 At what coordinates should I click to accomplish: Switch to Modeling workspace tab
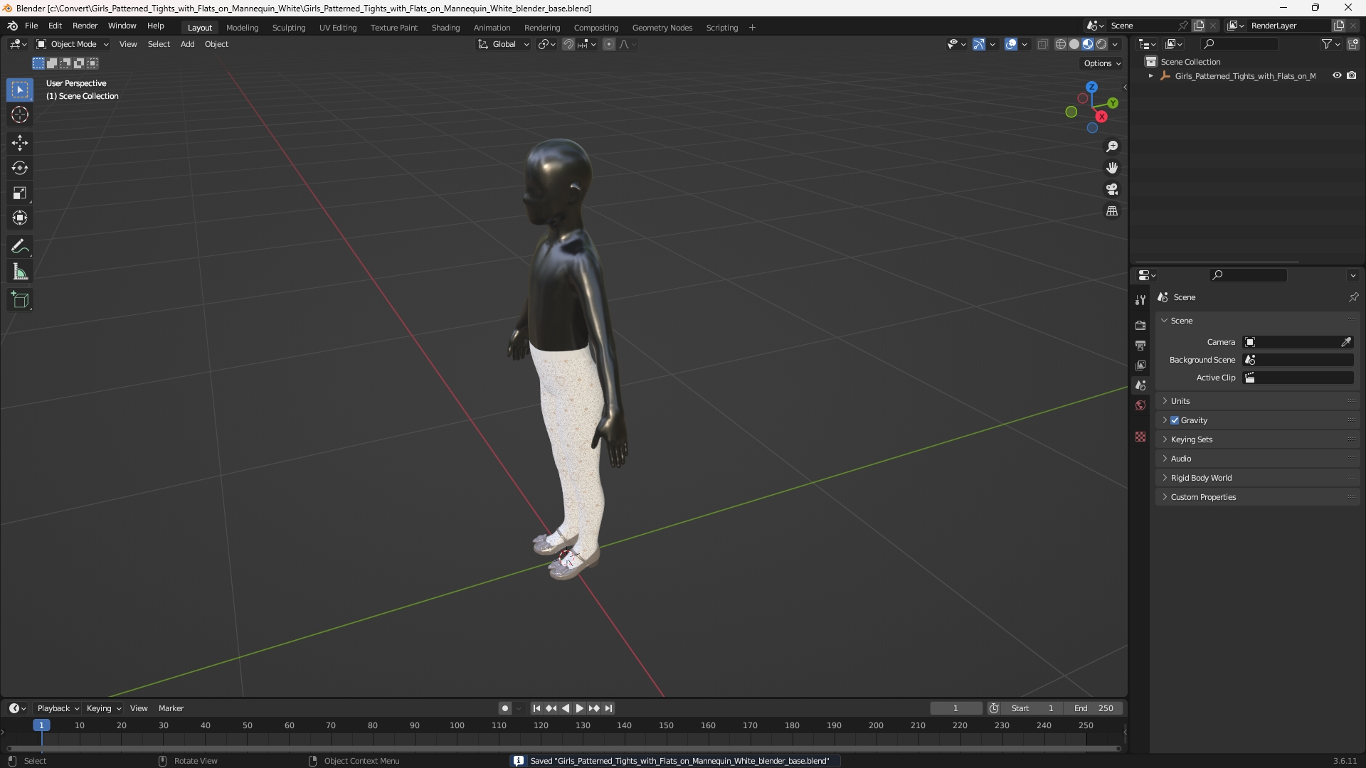coord(242,28)
